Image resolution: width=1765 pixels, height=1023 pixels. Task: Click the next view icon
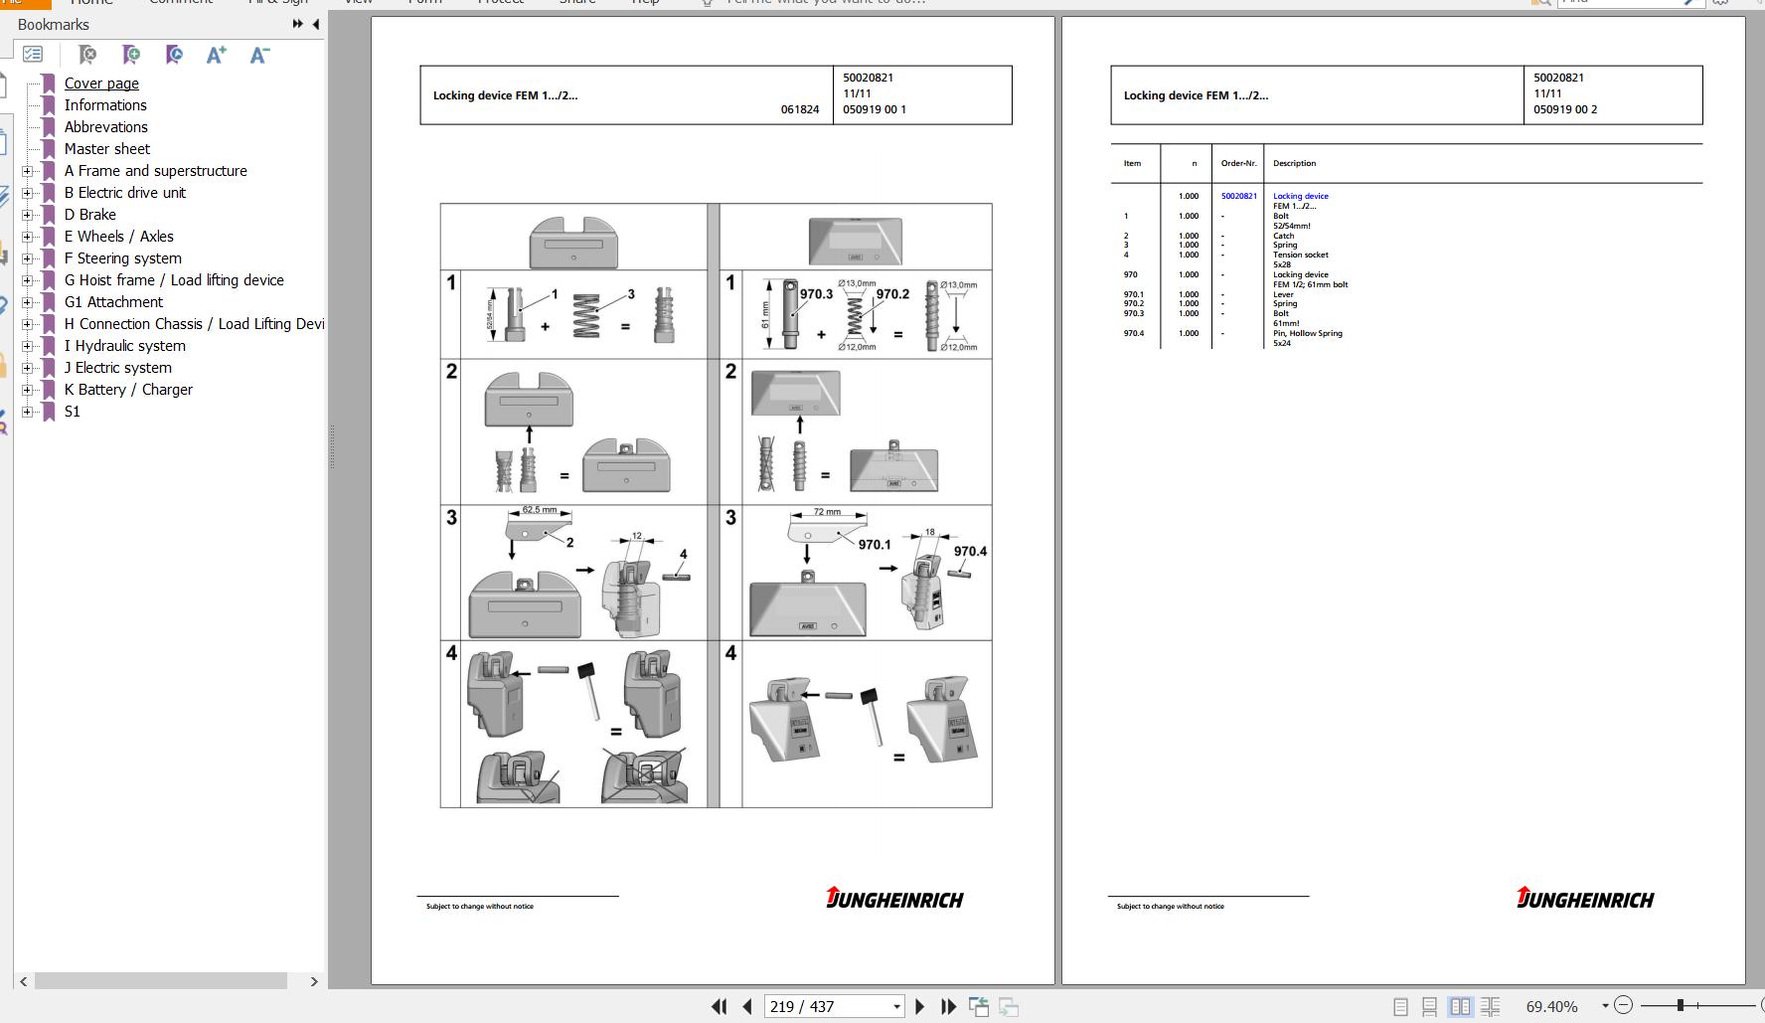[1009, 1007]
